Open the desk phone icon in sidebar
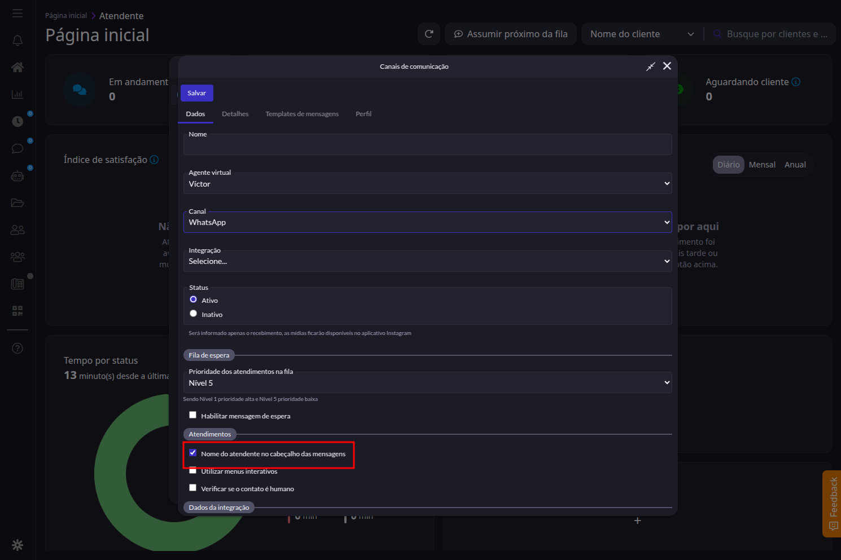This screenshot has width=841, height=560. coord(17,284)
